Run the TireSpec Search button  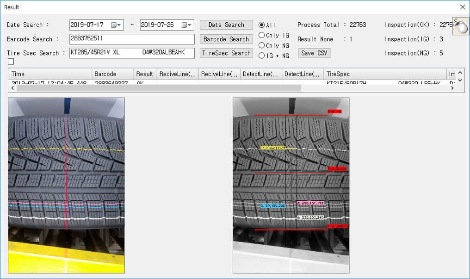[x=226, y=53]
